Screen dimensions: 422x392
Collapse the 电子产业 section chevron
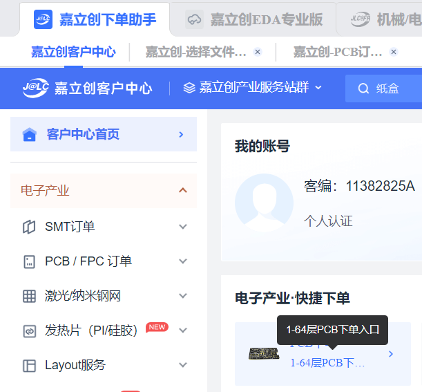pyautogui.click(x=183, y=191)
